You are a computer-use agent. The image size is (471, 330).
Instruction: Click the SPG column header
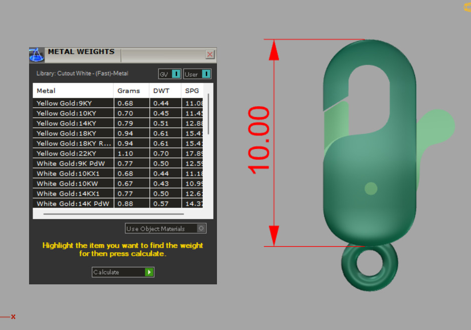point(192,91)
